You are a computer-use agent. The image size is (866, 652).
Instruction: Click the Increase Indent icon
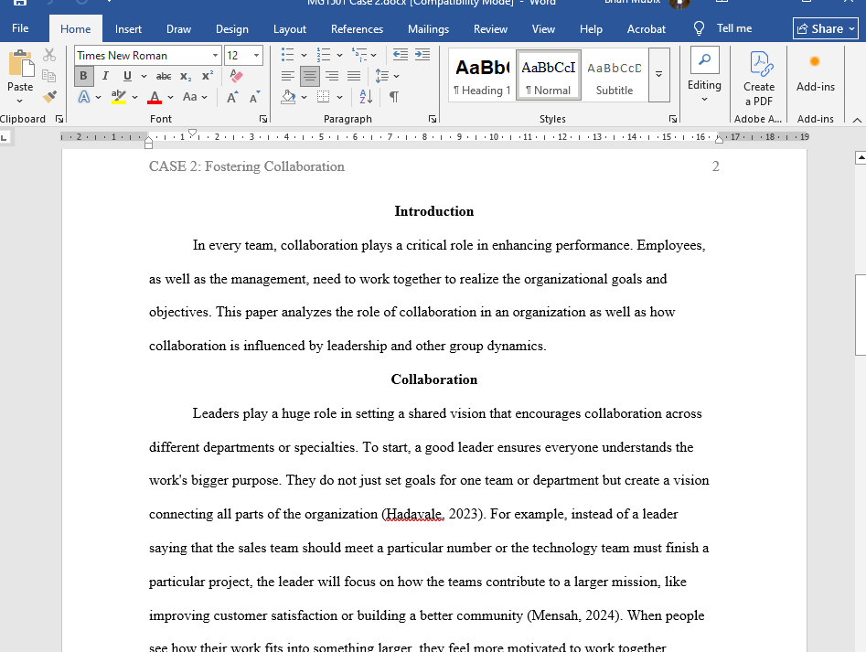tap(422, 55)
